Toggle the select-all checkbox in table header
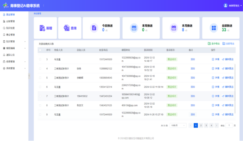 [40, 50]
